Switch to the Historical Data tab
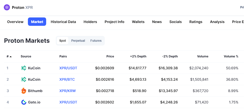 pos(63,22)
